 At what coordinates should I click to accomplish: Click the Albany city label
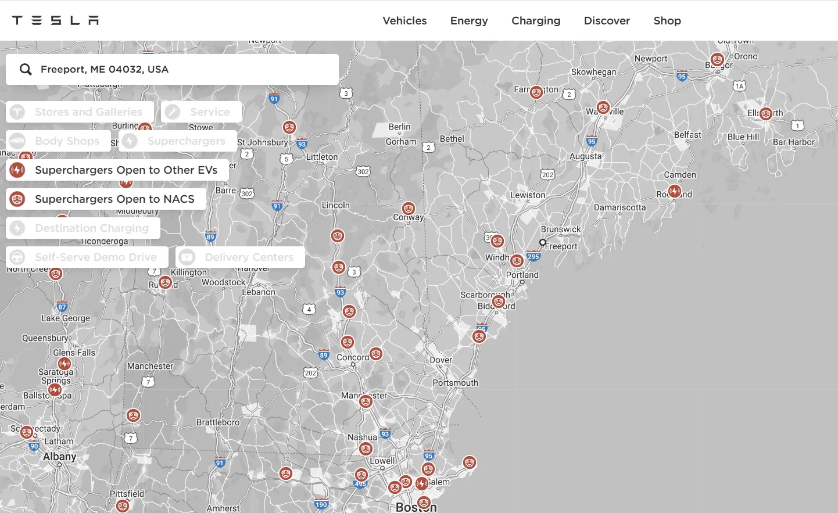pos(59,457)
